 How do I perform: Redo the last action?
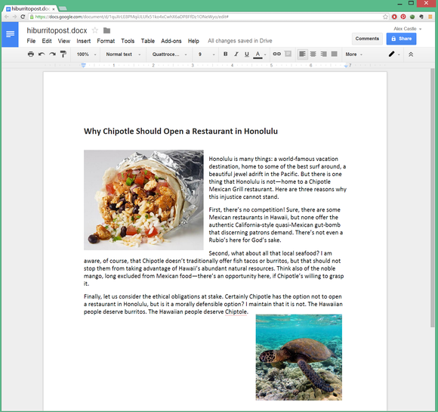tap(52, 54)
